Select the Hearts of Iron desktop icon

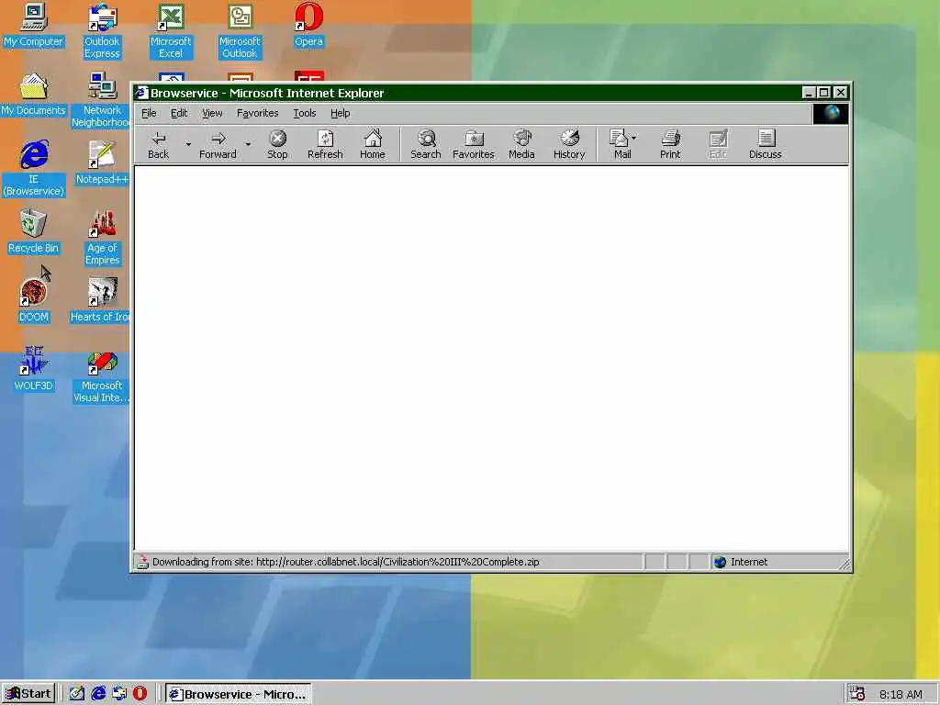coord(101,300)
